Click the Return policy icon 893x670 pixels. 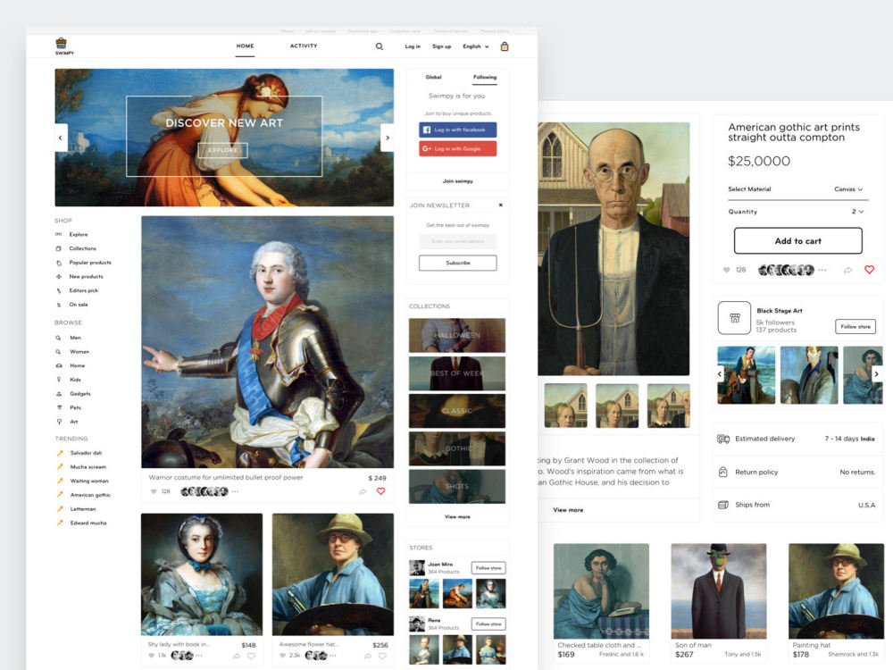tap(722, 472)
